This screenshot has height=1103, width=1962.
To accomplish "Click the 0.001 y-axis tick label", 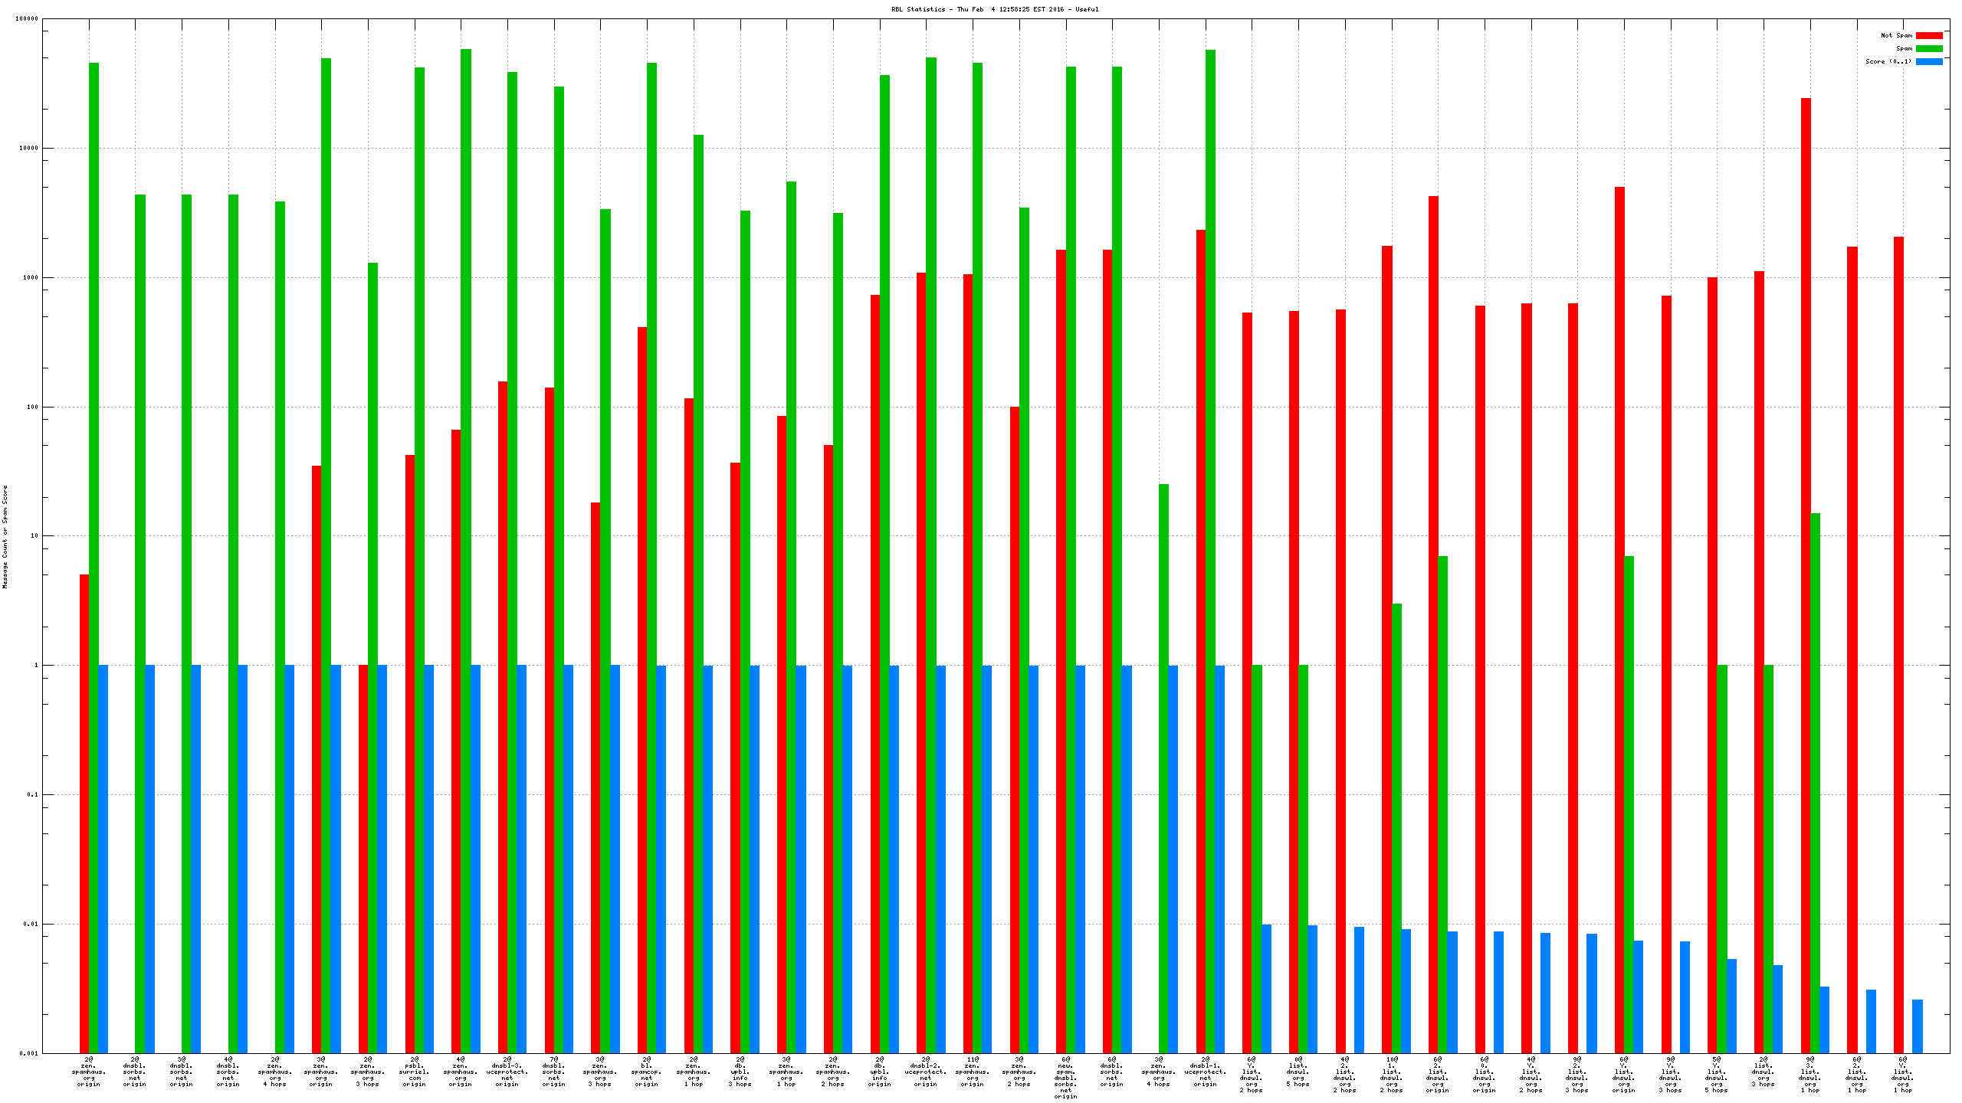I will [x=28, y=1053].
